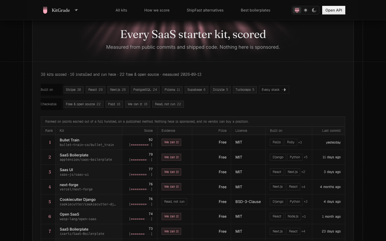Apply the We ran it 16 filter
This screenshot has width=386, height=241.
tap(138, 104)
